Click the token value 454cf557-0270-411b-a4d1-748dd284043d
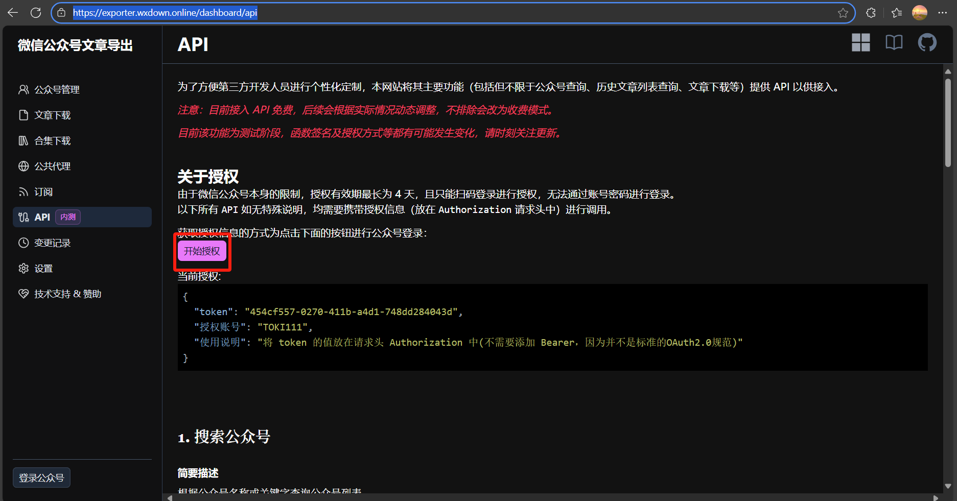Image resolution: width=957 pixels, height=501 pixels. click(352, 312)
